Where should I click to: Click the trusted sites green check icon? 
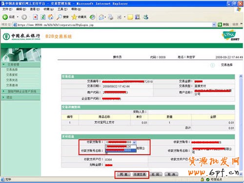[x=208, y=180]
